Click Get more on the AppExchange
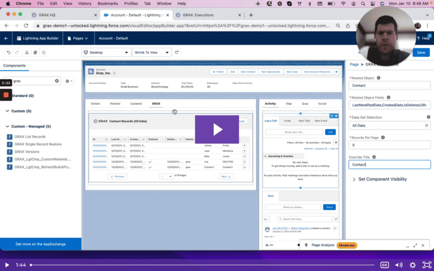This screenshot has height=271, width=434. click(x=41, y=244)
